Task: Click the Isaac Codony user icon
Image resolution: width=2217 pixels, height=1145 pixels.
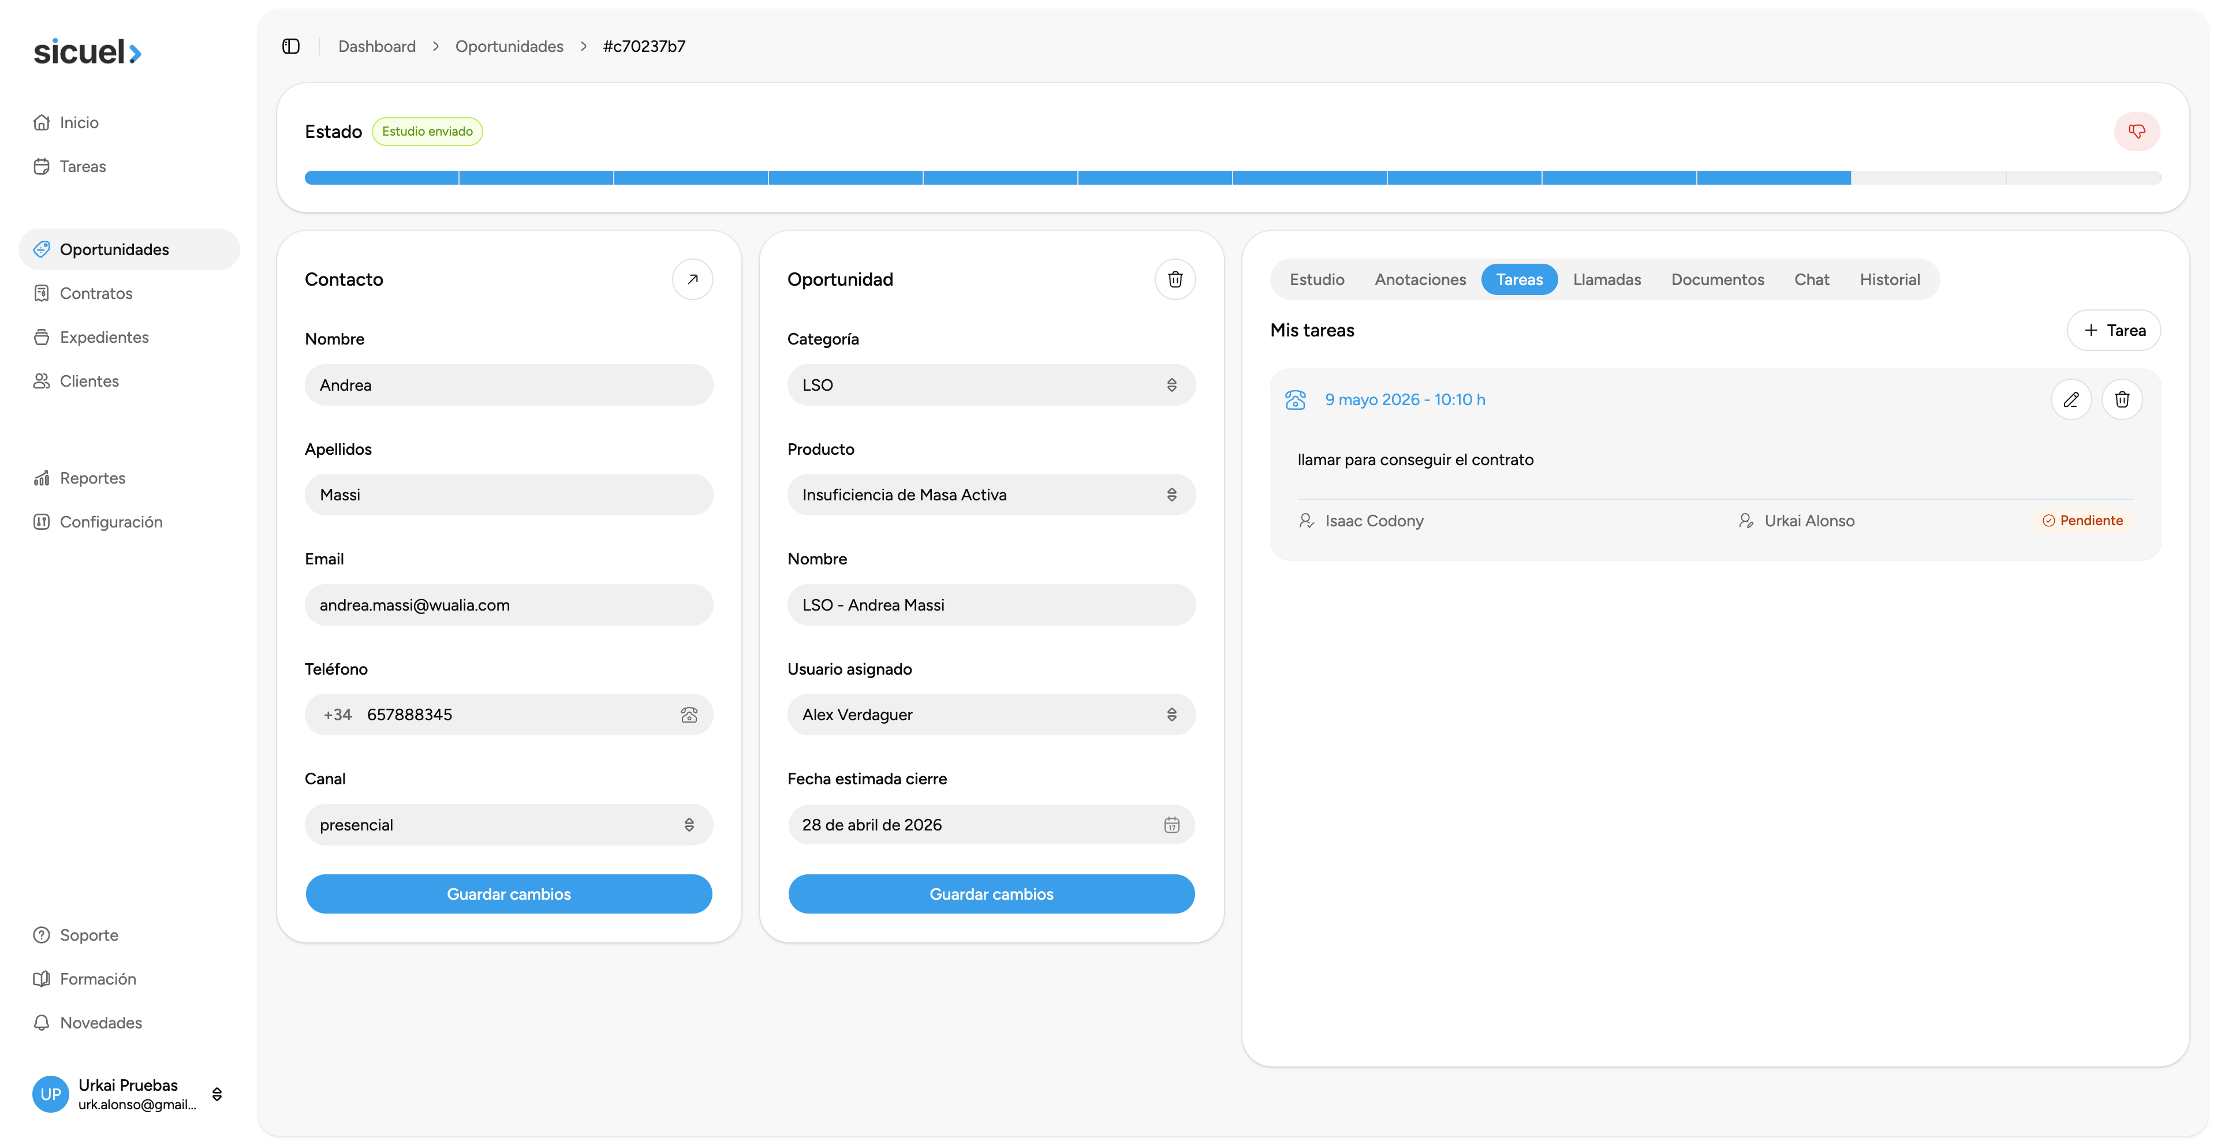Action: tap(1307, 521)
